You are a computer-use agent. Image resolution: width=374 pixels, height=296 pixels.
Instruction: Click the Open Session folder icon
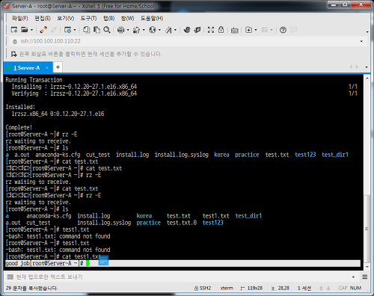25,30
